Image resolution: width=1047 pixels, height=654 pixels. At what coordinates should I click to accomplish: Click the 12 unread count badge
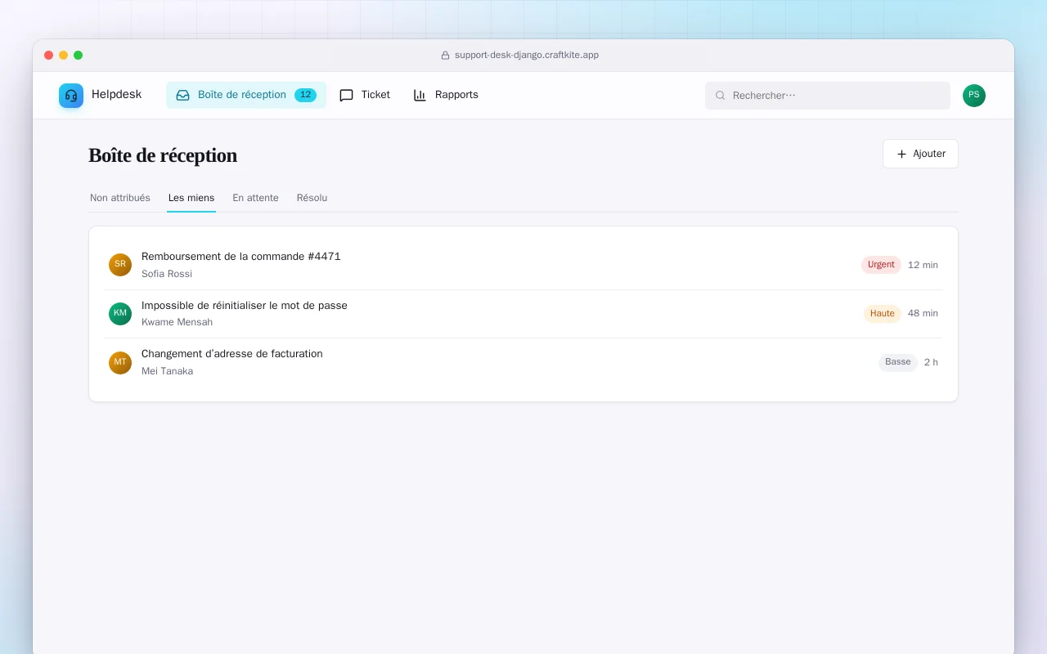coord(305,95)
